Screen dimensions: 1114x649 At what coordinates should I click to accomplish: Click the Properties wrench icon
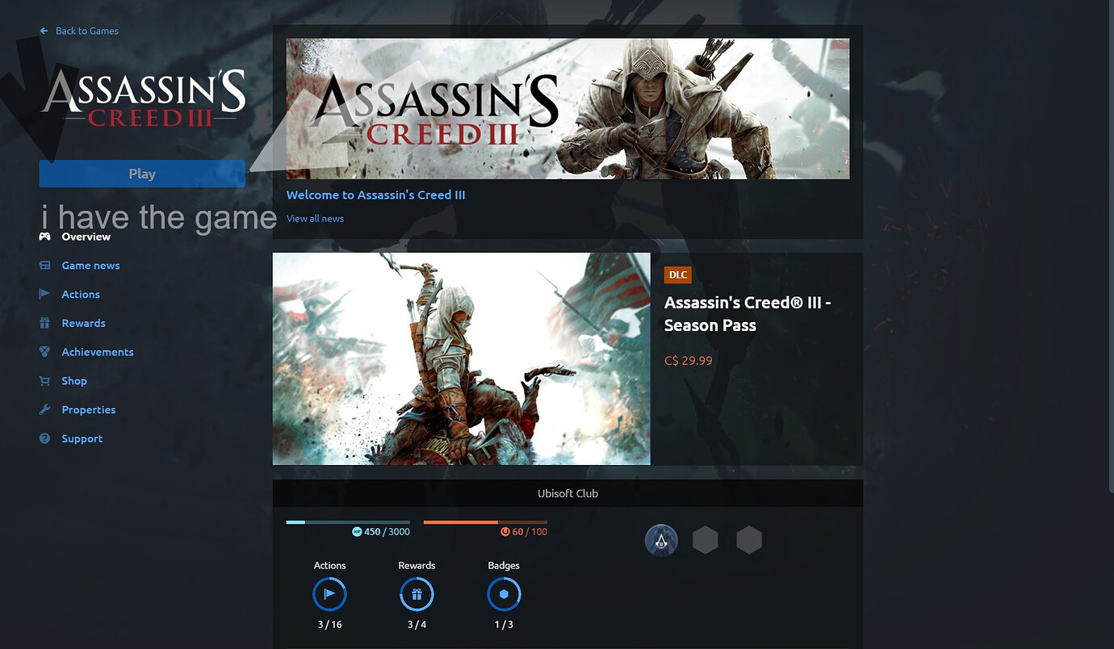[44, 410]
